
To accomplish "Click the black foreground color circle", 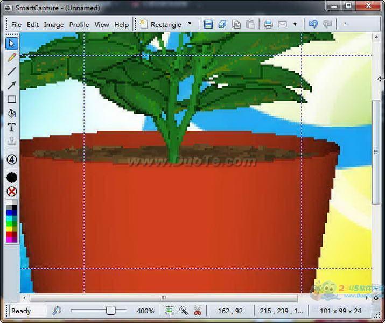I will click(11, 178).
